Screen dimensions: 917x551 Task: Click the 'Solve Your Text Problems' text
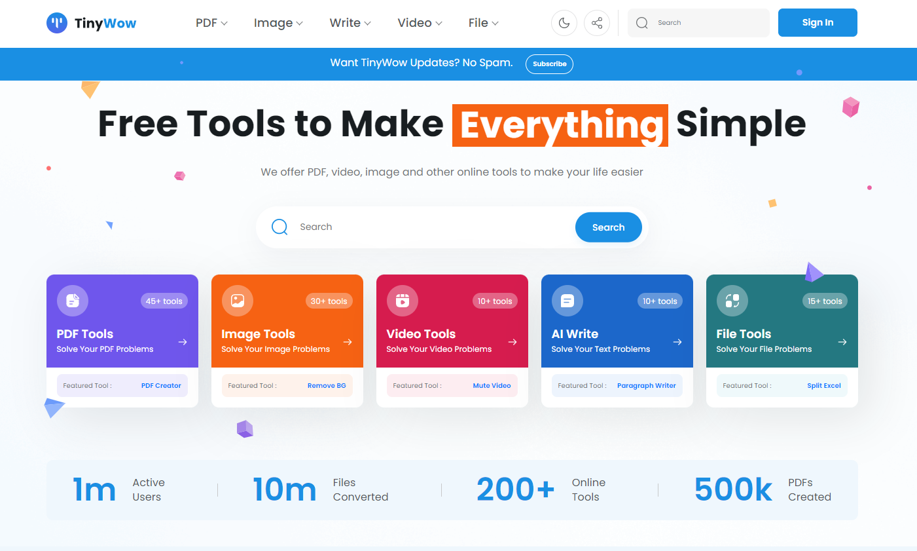pyautogui.click(x=601, y=349)
